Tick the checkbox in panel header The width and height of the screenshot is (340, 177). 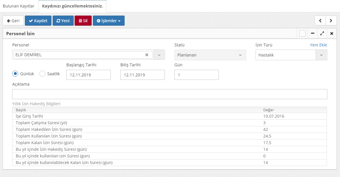click(x=302, y=34)
